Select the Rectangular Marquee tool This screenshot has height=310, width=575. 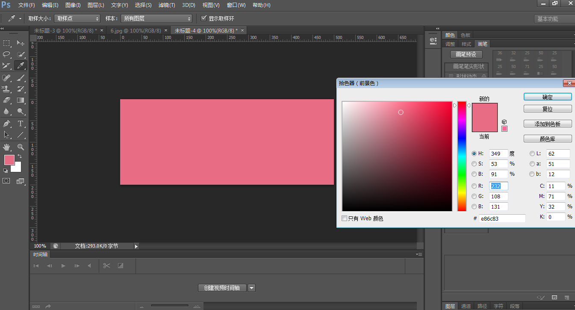[x=7, y=43]
